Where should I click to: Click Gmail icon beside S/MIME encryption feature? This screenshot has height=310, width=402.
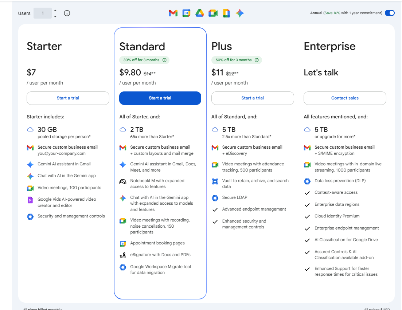[x=307, y=148]
